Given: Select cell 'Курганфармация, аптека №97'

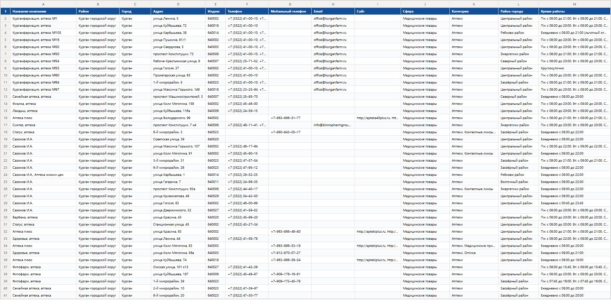Looking at the screenshot, I should (43, 90).
